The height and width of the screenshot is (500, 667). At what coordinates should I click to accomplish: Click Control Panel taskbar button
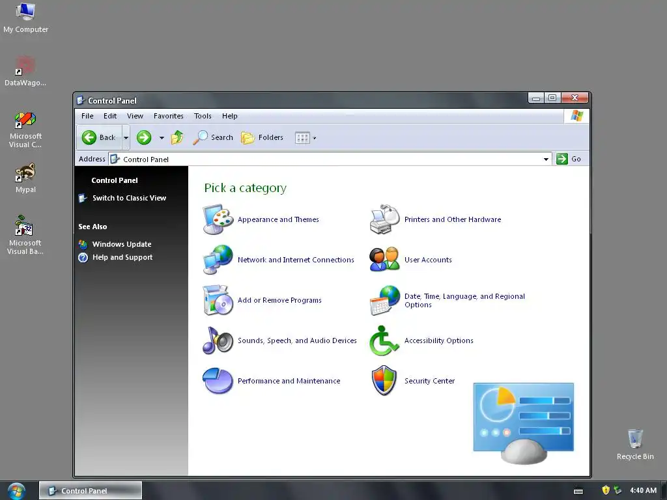pyautogui.click(x=90, y=491)
